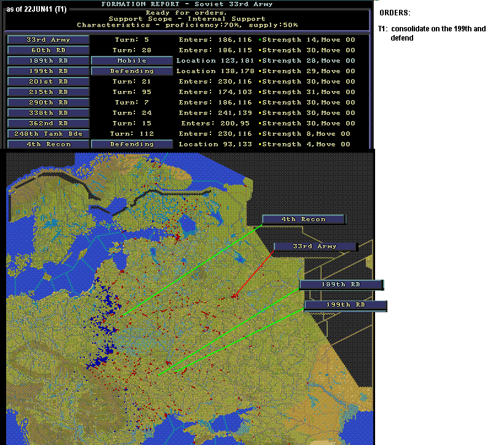Select the 290th RD unit button
Screen dimensions: 504x445
pos(48,103)
